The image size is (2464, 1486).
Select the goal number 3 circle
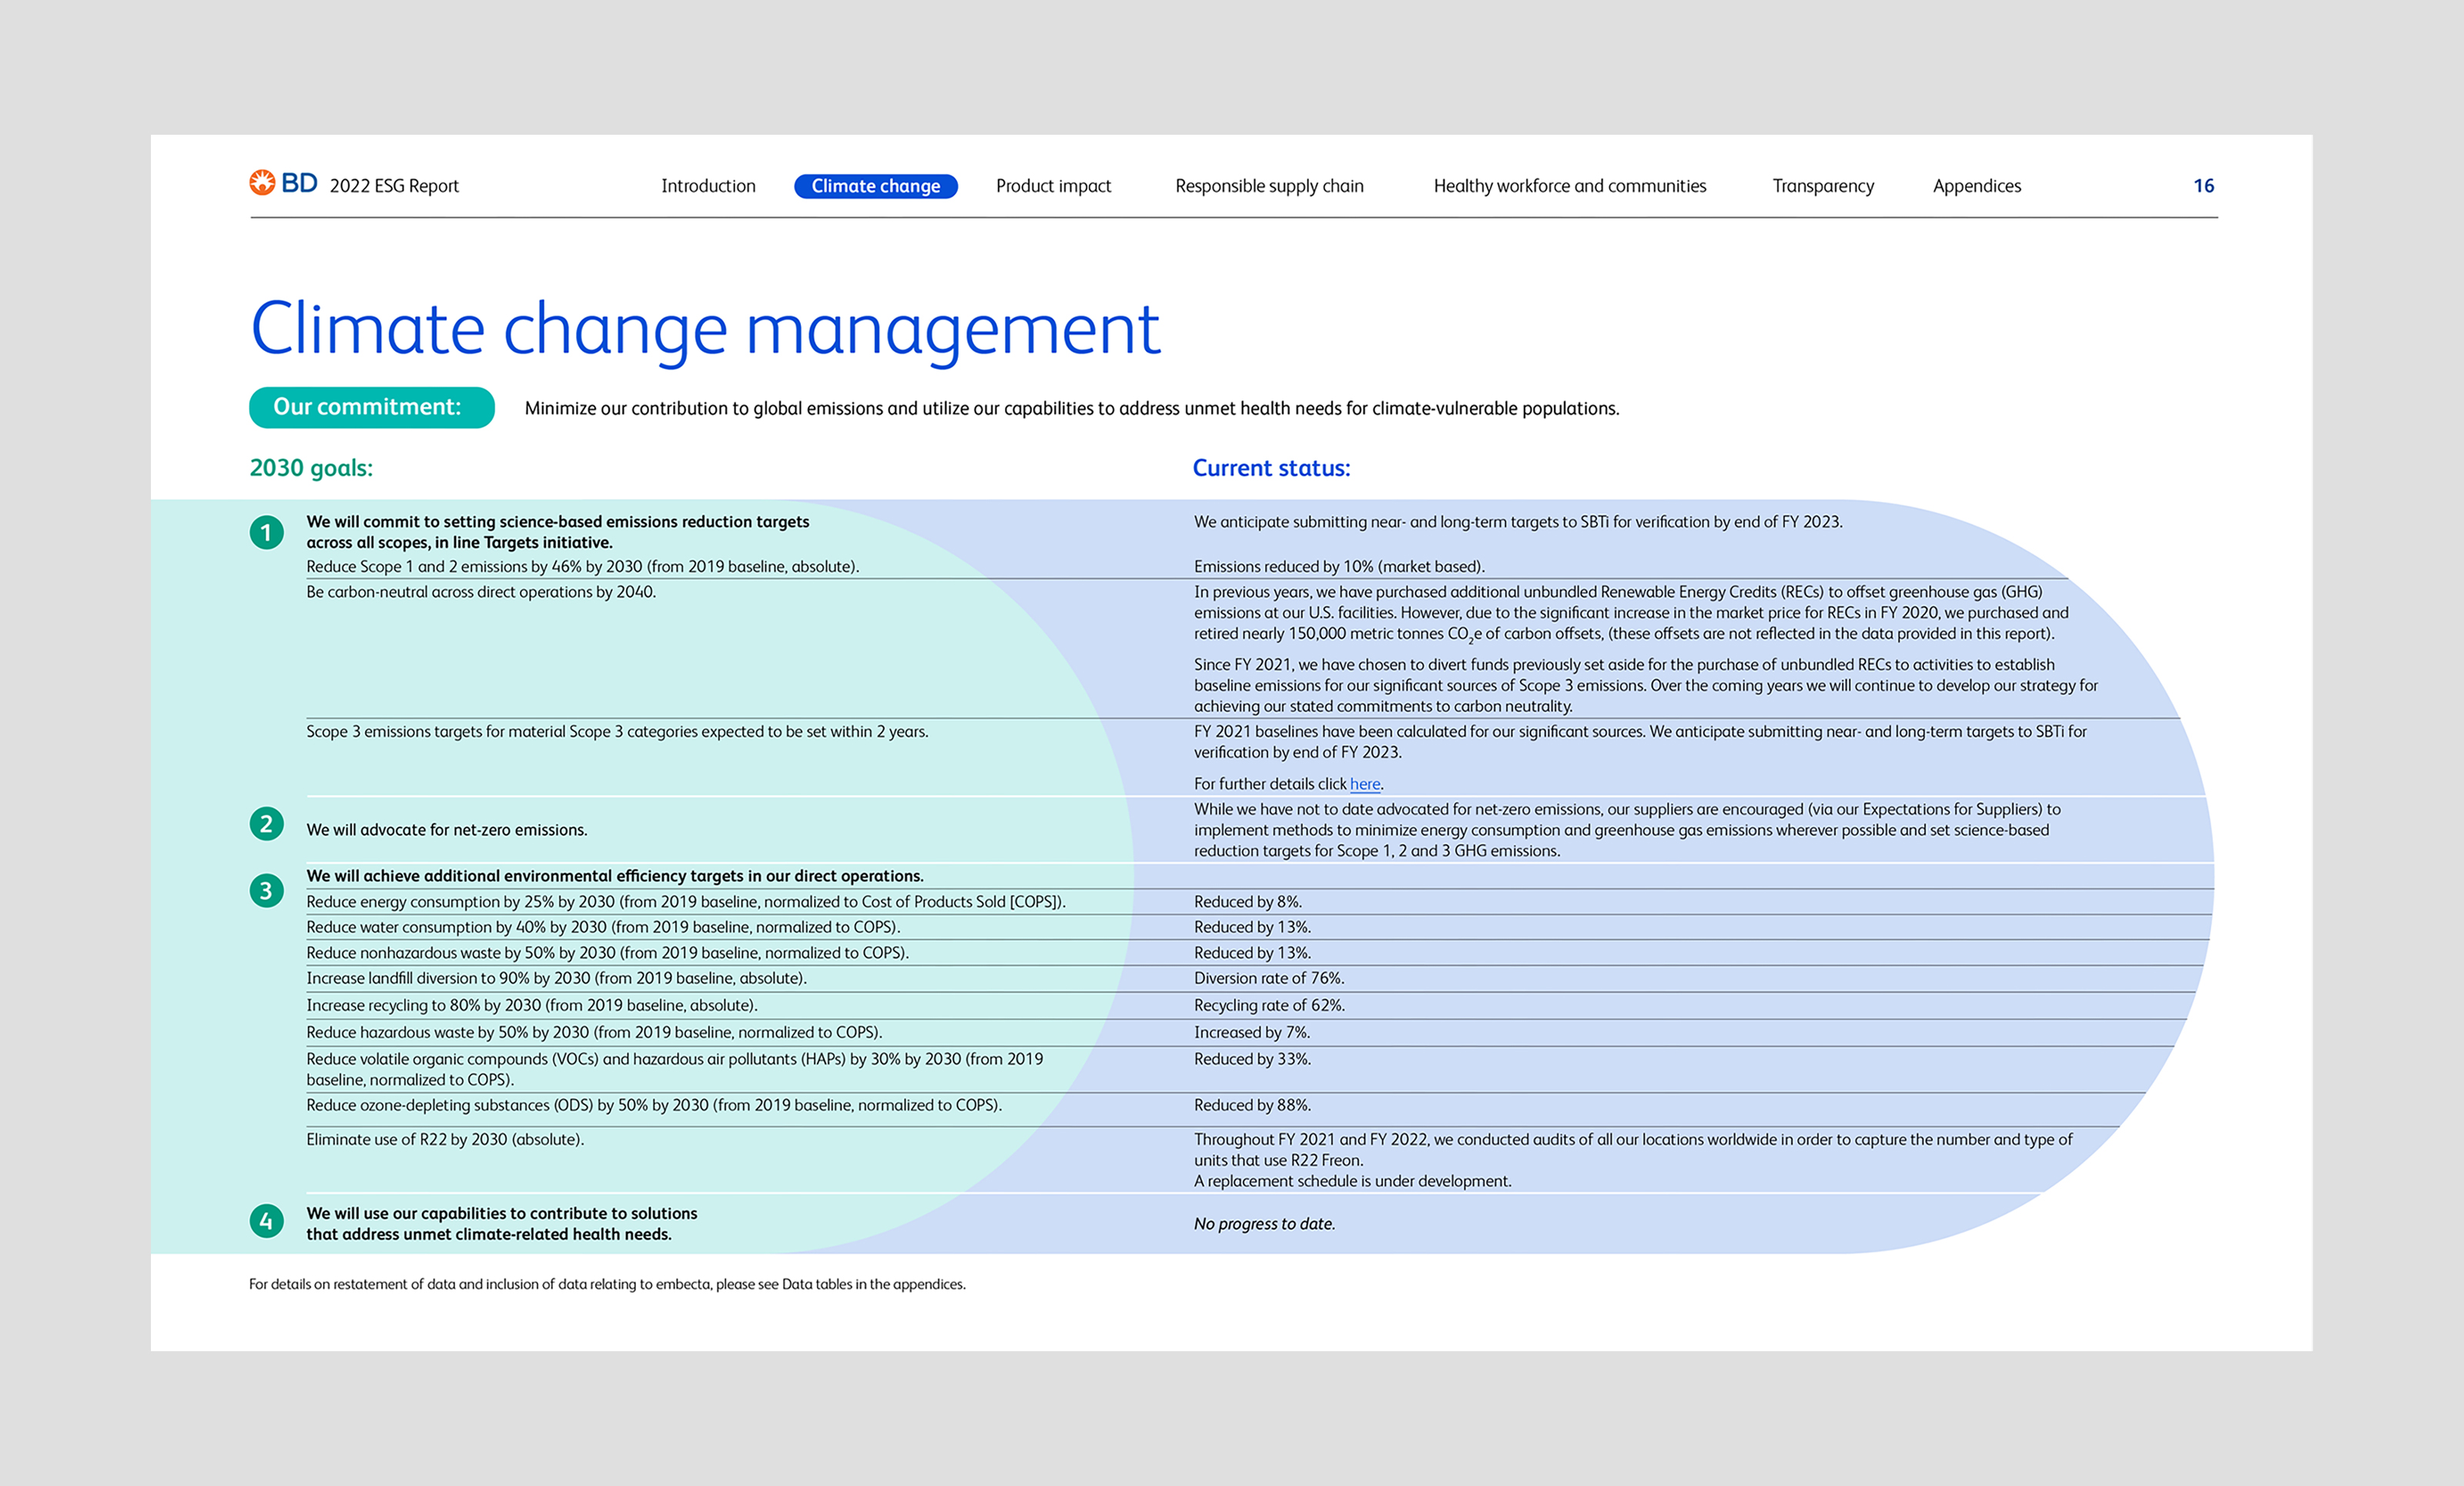tap(266, 890)
